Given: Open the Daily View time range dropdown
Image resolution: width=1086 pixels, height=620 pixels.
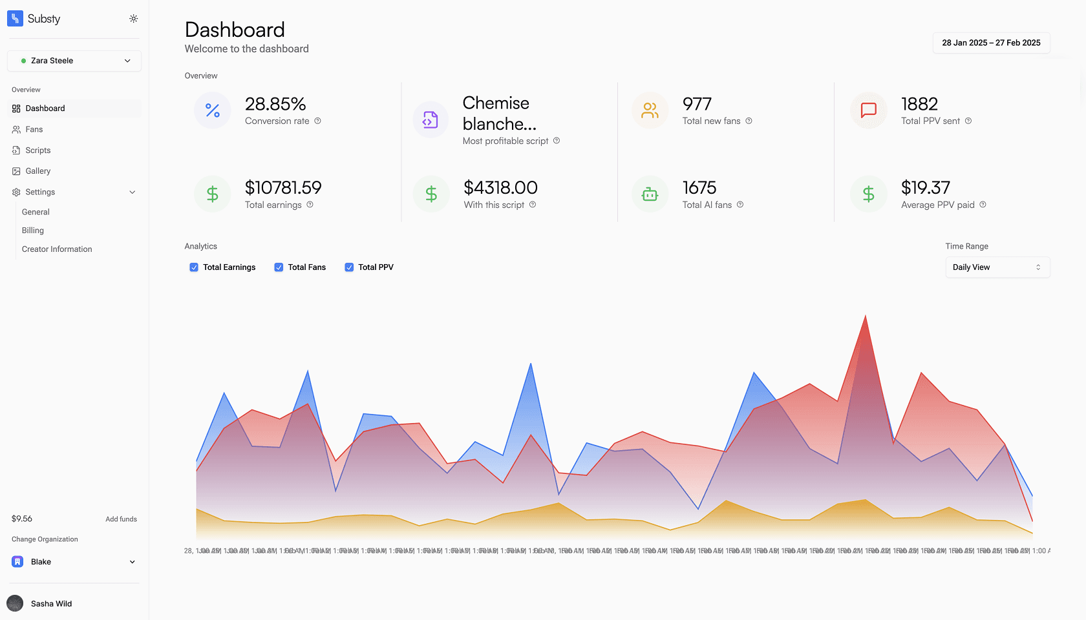Looking at the screenshot, I should (x=997, y=267).
